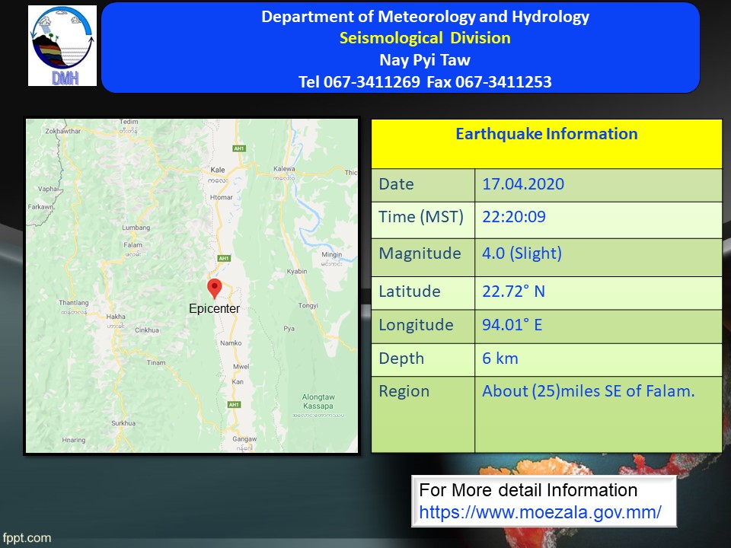This screenshot has width=731, height=548.
Task: Click the DMH logo in the header
Action: pyautogui.click(x=62, y=46)
